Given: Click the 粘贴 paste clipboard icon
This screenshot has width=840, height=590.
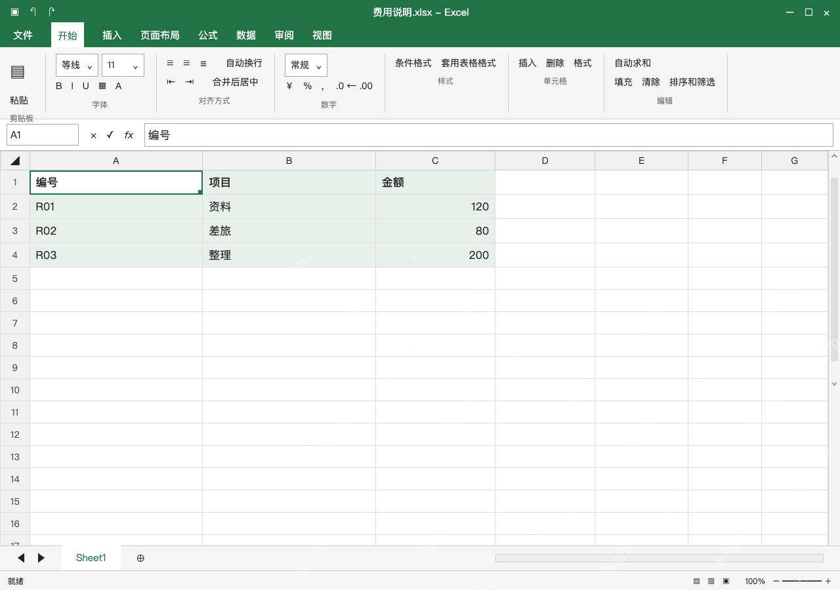Looking at the screenshot, I should [18, 72].
